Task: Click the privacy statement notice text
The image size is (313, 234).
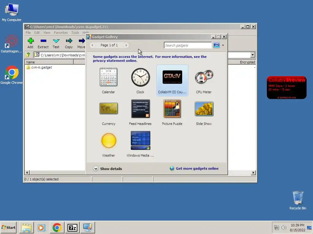Action: pyautogui.click(x=150, y=58)
